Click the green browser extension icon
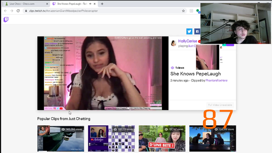This screenshot has width=272, height=153. click(x=198, y=11)
